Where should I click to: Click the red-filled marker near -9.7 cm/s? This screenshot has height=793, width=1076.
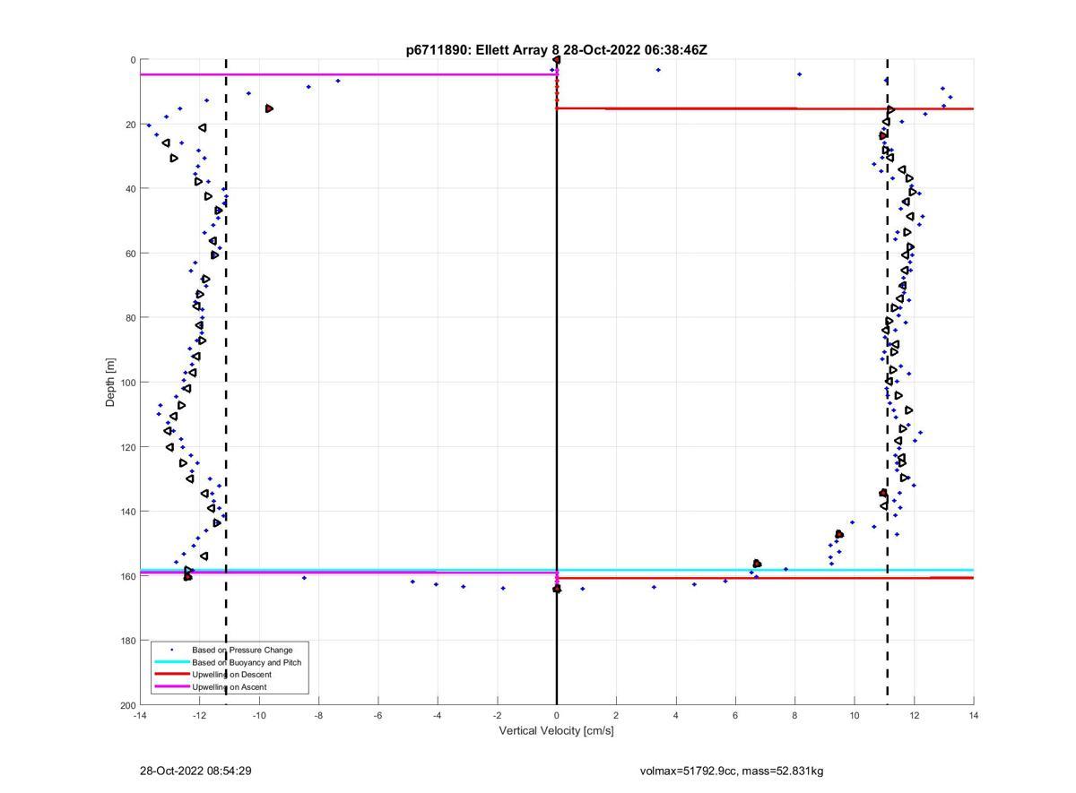(x=269, y=108)
